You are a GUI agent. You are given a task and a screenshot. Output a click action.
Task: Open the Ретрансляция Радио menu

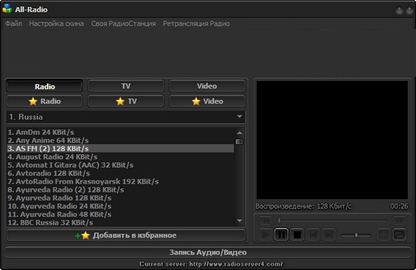coord(196,24)
